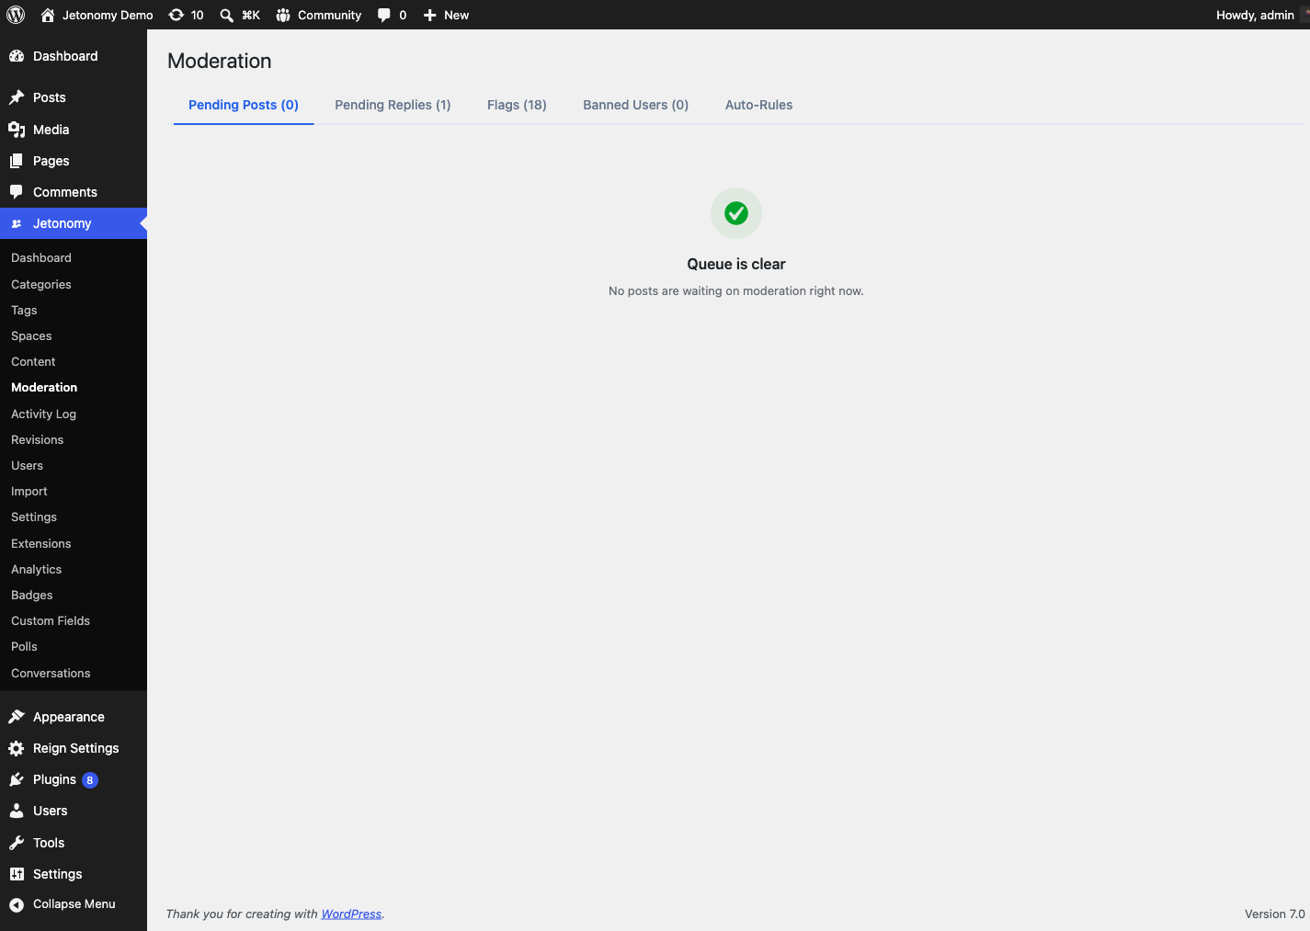Click the plus New icon
Screen dimensions: 1310x931
coord(429,15)
